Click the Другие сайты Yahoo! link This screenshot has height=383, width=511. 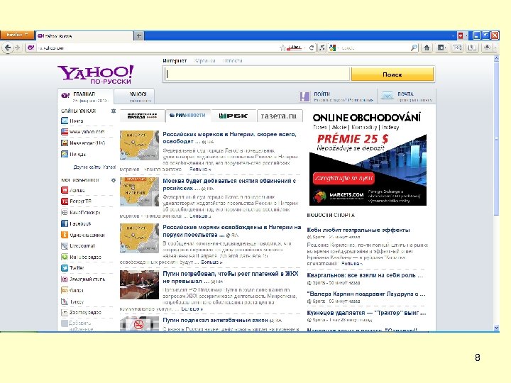(x=94, y=167)
